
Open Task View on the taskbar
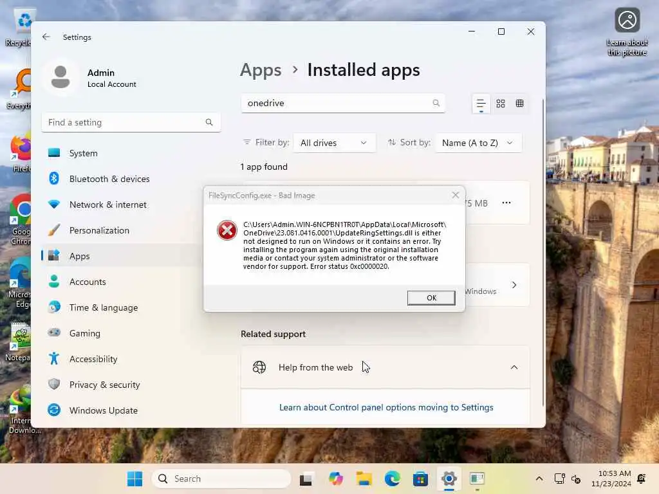306,479
